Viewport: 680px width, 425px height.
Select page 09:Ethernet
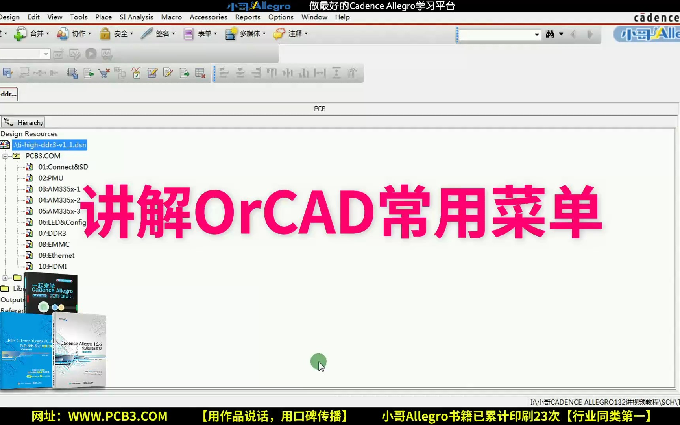pos(56,255)
